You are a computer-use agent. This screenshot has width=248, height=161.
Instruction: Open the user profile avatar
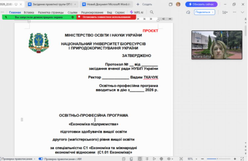pyautogui.click(x=178, y=4)
